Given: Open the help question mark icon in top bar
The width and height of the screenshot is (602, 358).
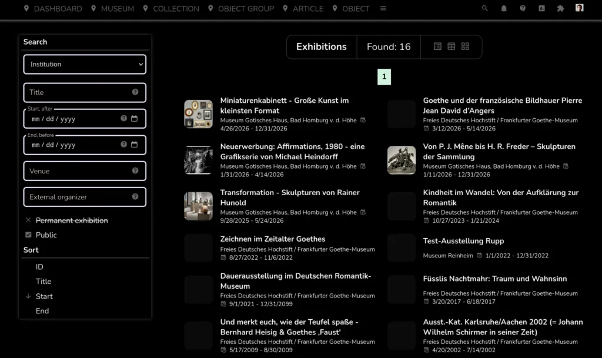Looking at the screenshot, I should tap(523, 8).
